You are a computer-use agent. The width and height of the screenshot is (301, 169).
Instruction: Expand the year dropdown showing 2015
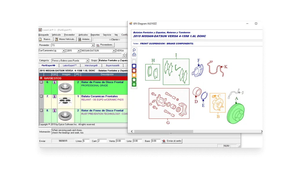(78, 51)
